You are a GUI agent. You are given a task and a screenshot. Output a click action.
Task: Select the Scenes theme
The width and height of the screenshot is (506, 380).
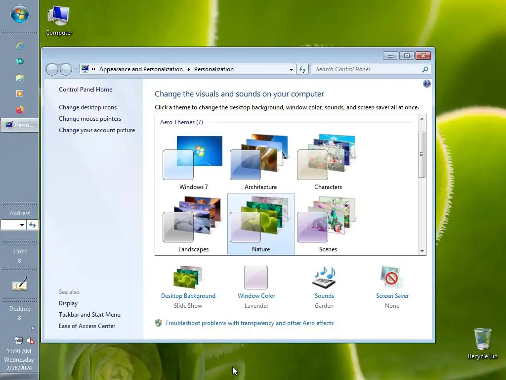coord(328,224)
